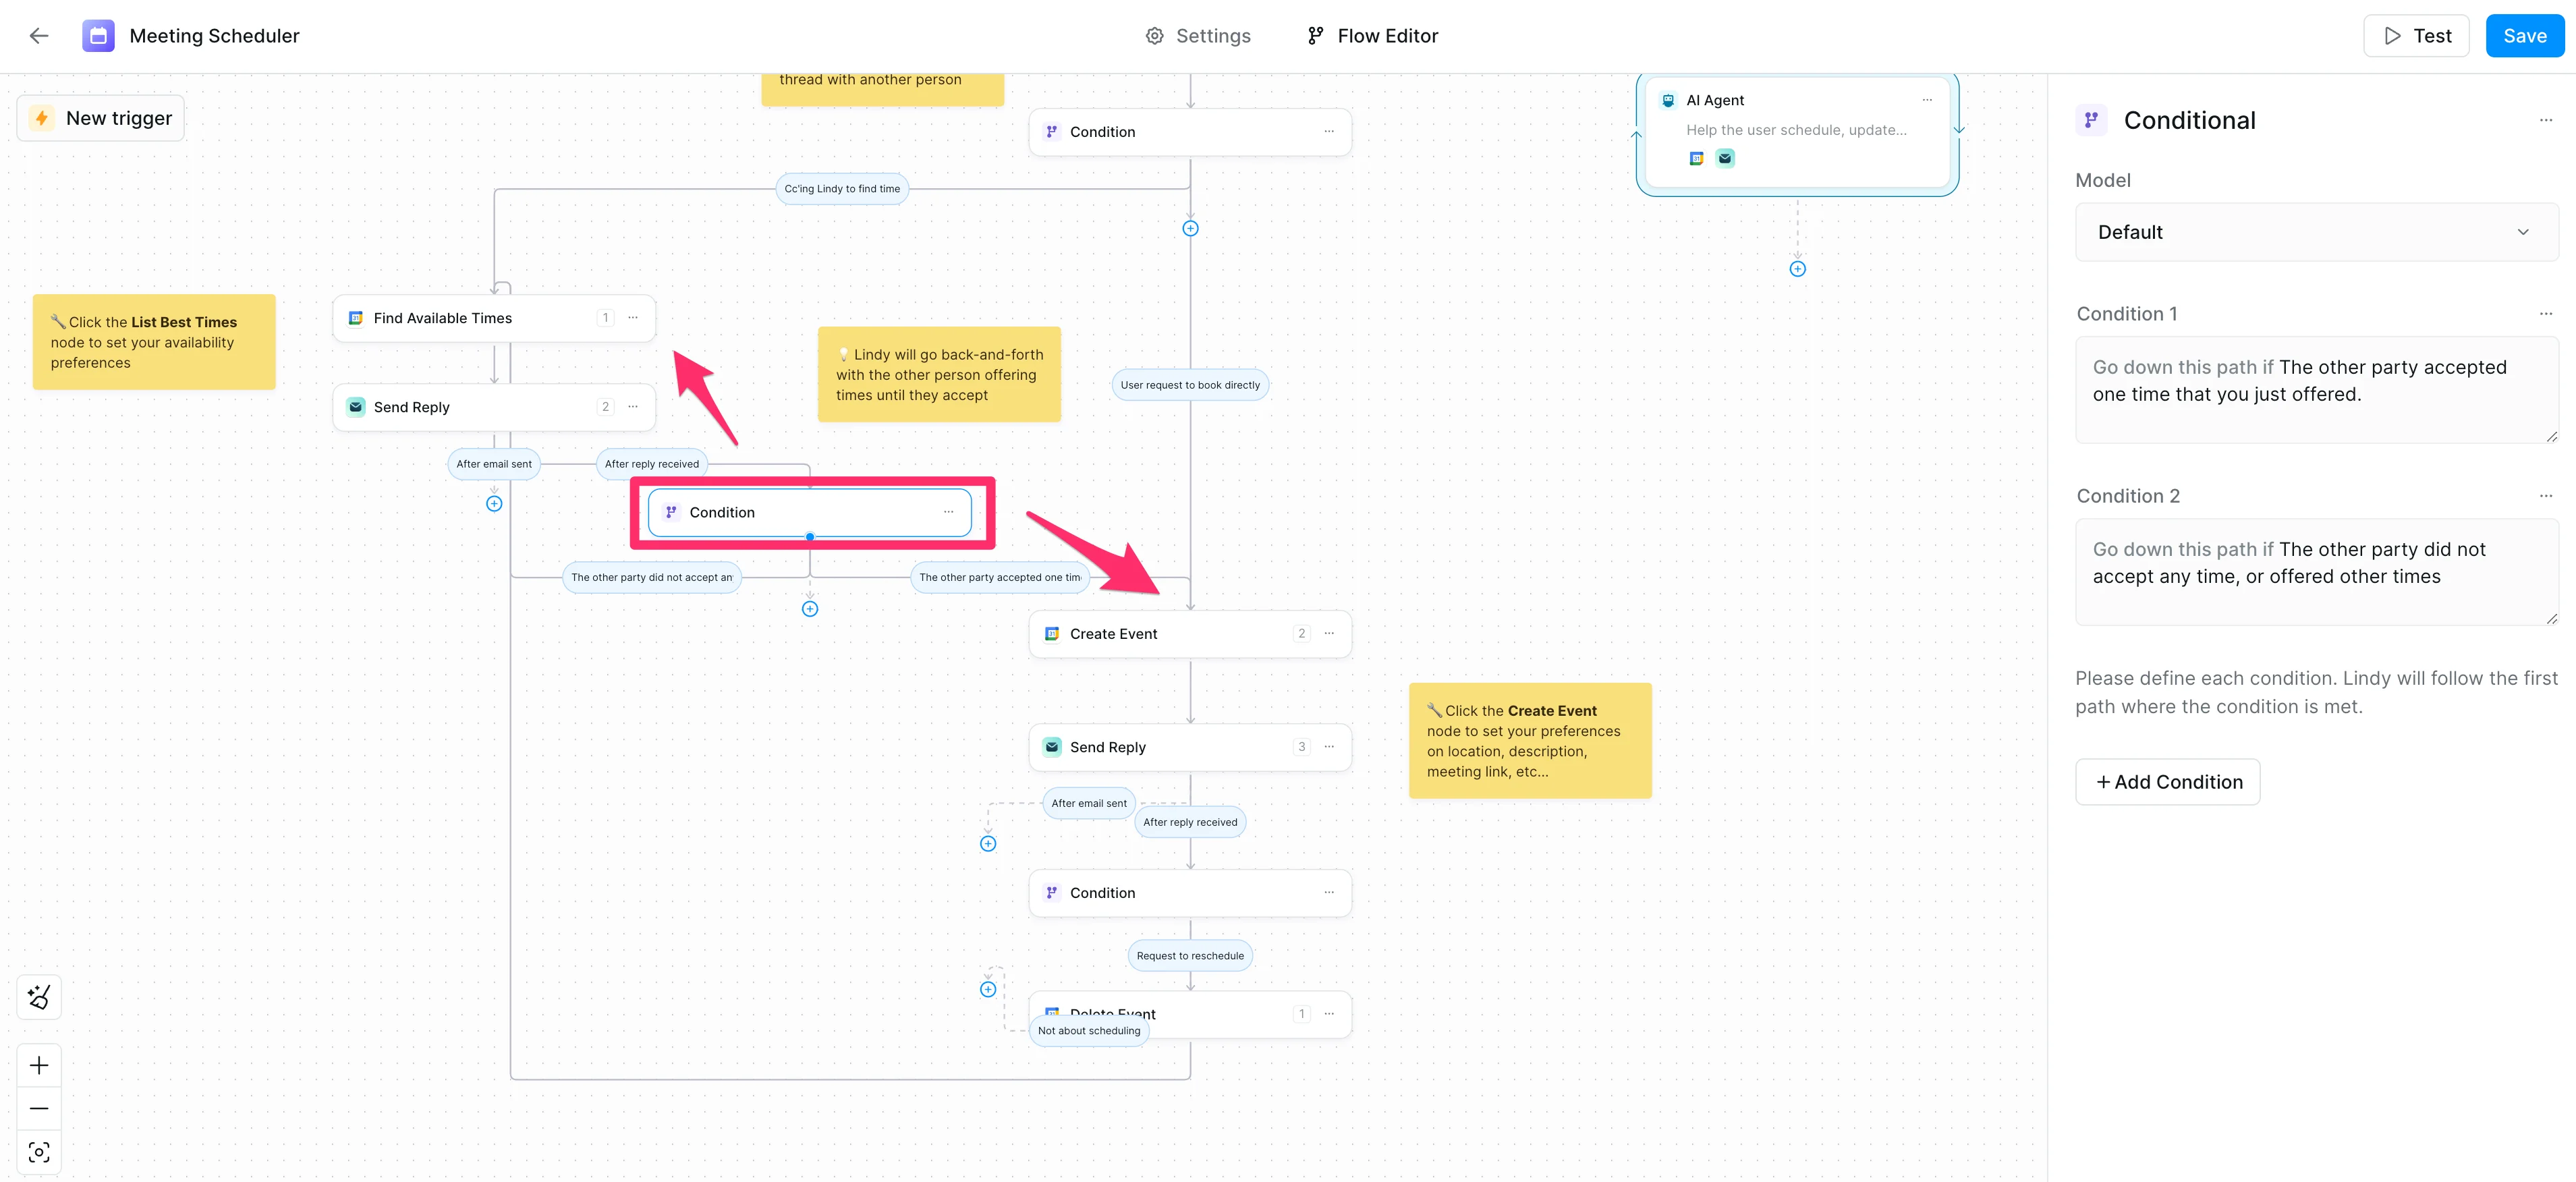This screenshot has height=1182, width=2576.
Task: Click the magic wand auto-arrange icon
Action: pos(39,997)
